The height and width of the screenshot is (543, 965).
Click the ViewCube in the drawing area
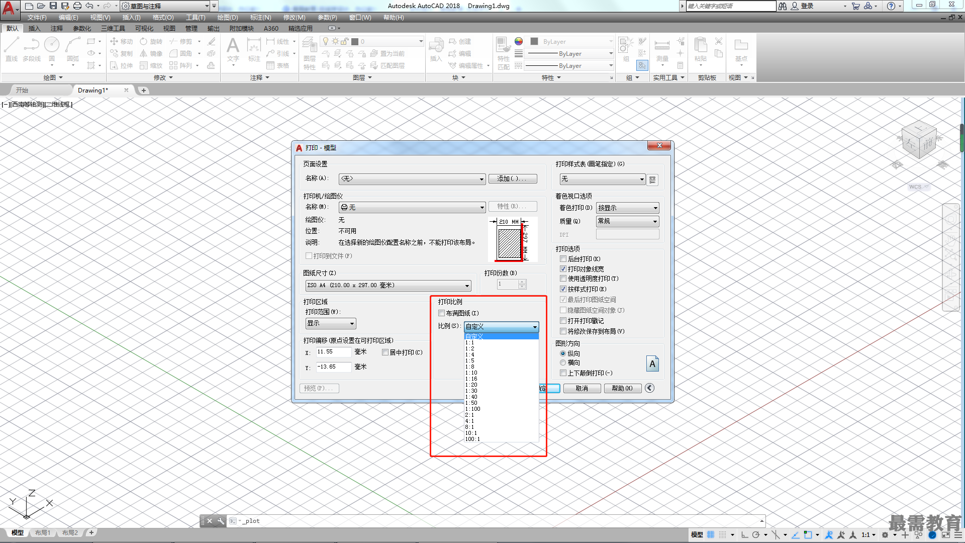pyautogui.click(x=919, y=141)
